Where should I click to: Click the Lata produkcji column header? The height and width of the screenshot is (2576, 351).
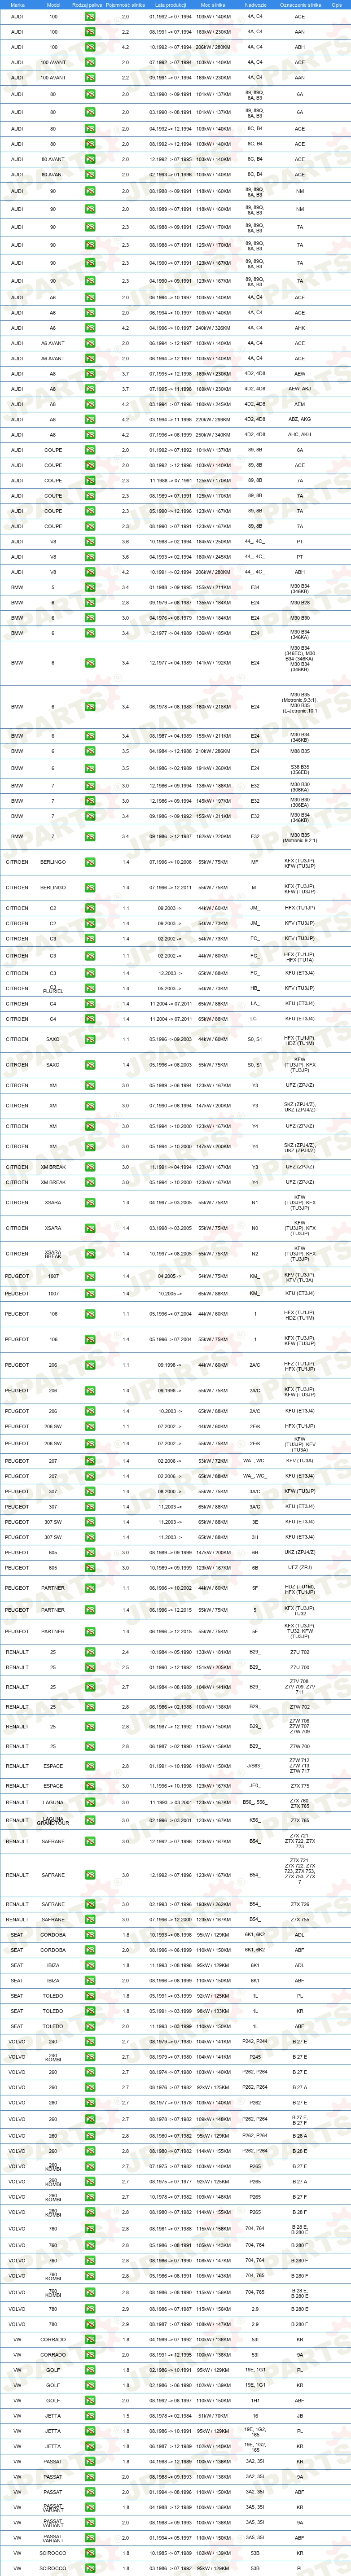click(171, 5)
